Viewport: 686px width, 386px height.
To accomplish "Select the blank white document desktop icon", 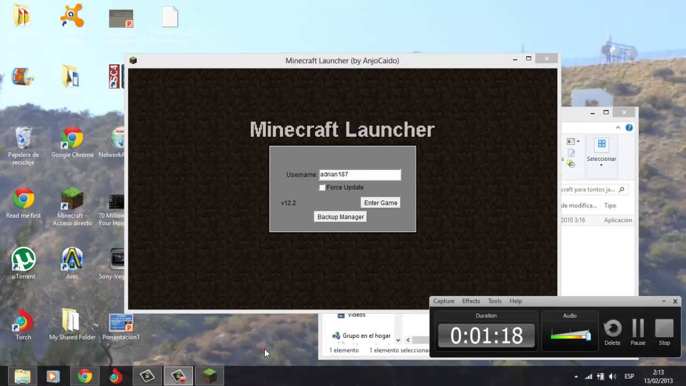I will tap(170, 17).
